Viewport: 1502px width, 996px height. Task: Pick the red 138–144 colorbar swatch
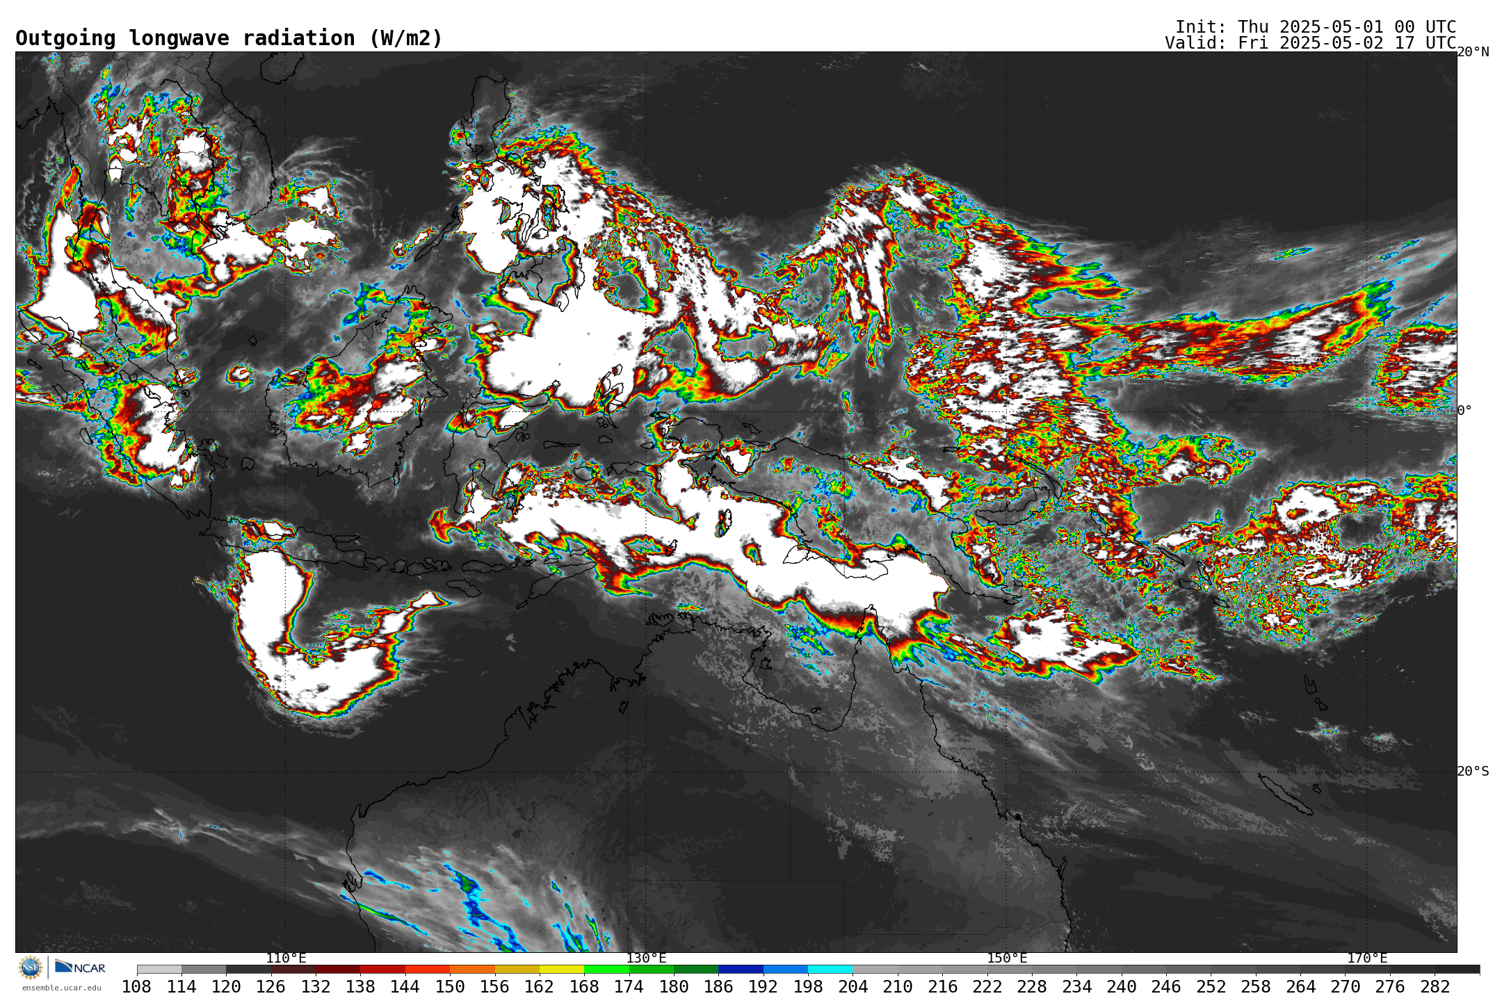(382, 970)
